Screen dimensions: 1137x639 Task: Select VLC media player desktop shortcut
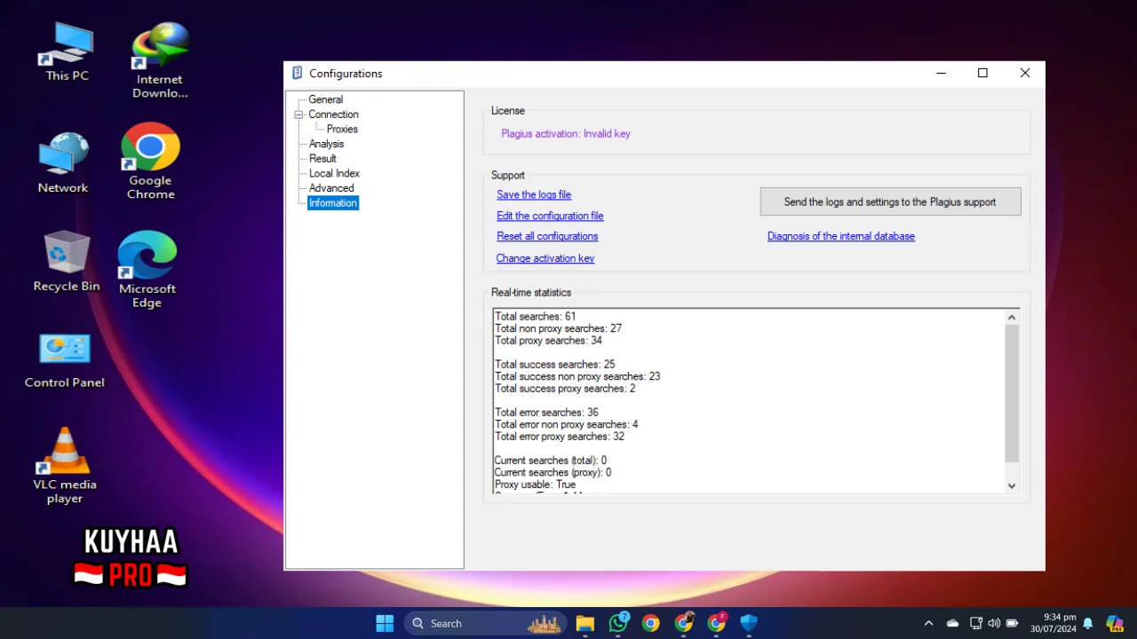(65, 465)
